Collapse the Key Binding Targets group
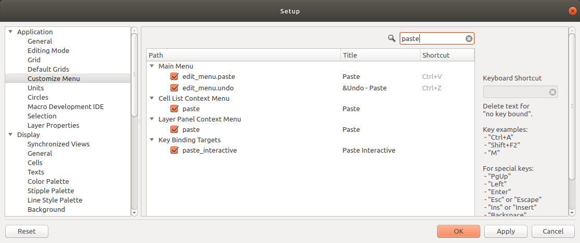Viewport: 580px width, 243px height. click(152, 140)
